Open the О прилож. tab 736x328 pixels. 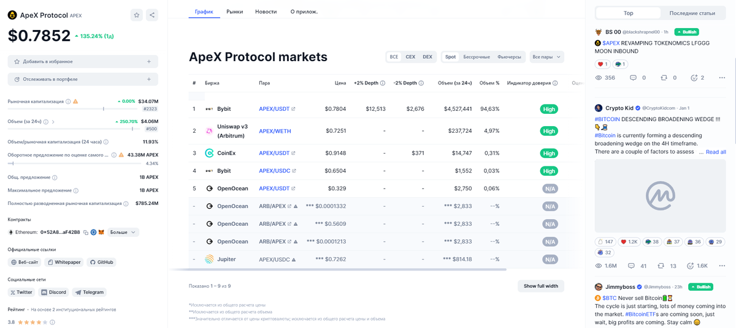tap(304, 12)
